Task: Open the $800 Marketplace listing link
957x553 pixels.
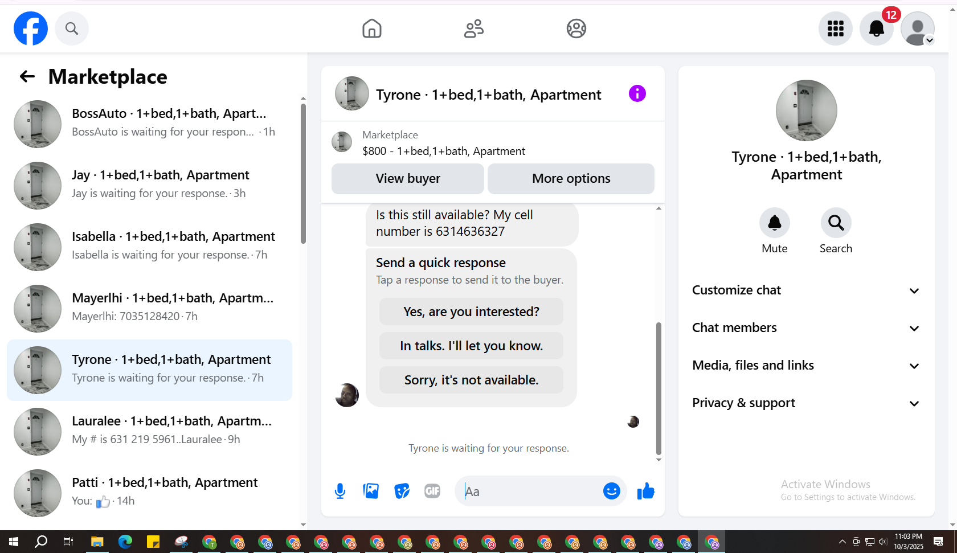Action: tap(444, 151)
